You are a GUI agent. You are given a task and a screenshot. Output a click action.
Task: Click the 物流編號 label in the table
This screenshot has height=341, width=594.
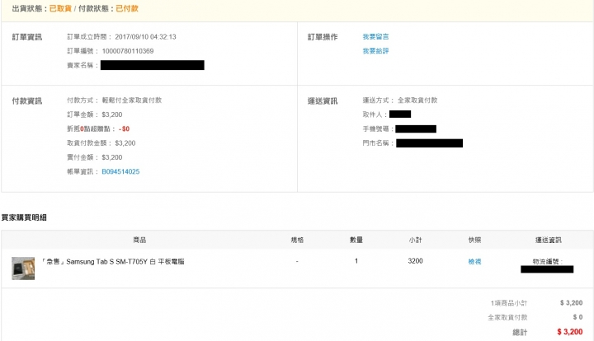point(547,261)
